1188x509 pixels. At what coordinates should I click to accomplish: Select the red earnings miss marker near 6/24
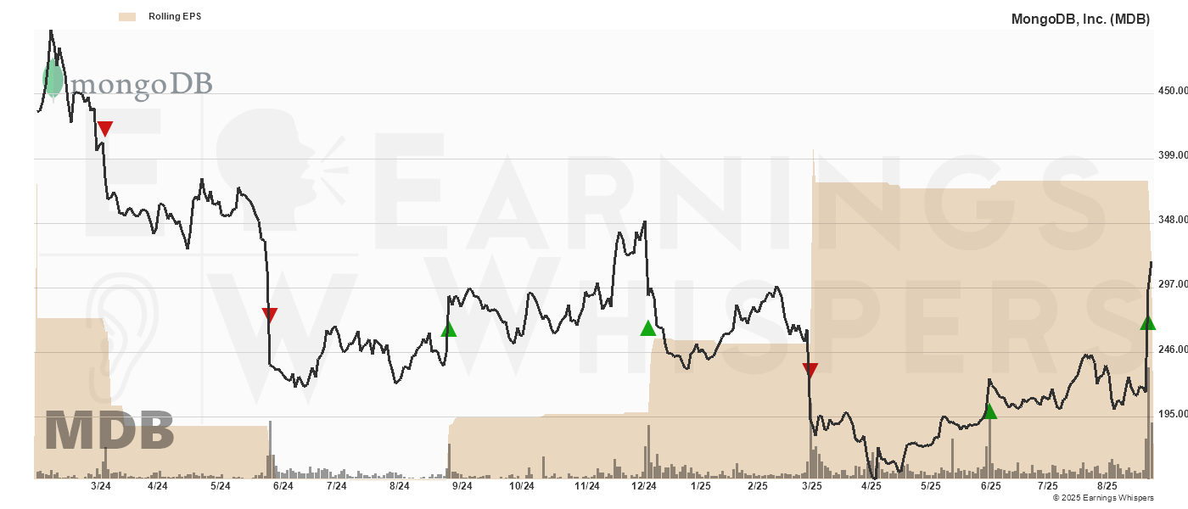[270, 316]
